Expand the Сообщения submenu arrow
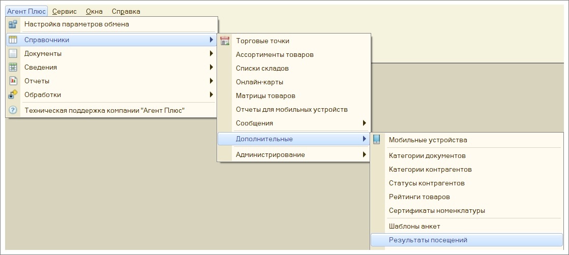This screenshot has width=569, height=255. (365, 123)
